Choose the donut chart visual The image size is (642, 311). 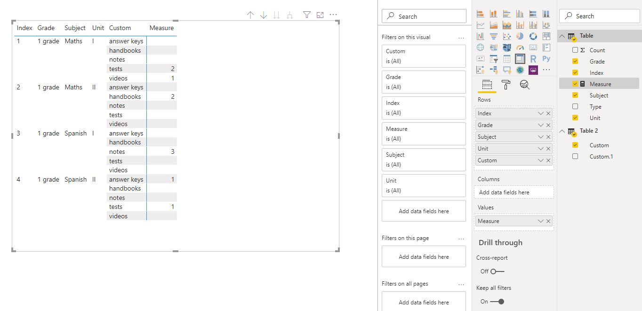click(x=533, y=36)
